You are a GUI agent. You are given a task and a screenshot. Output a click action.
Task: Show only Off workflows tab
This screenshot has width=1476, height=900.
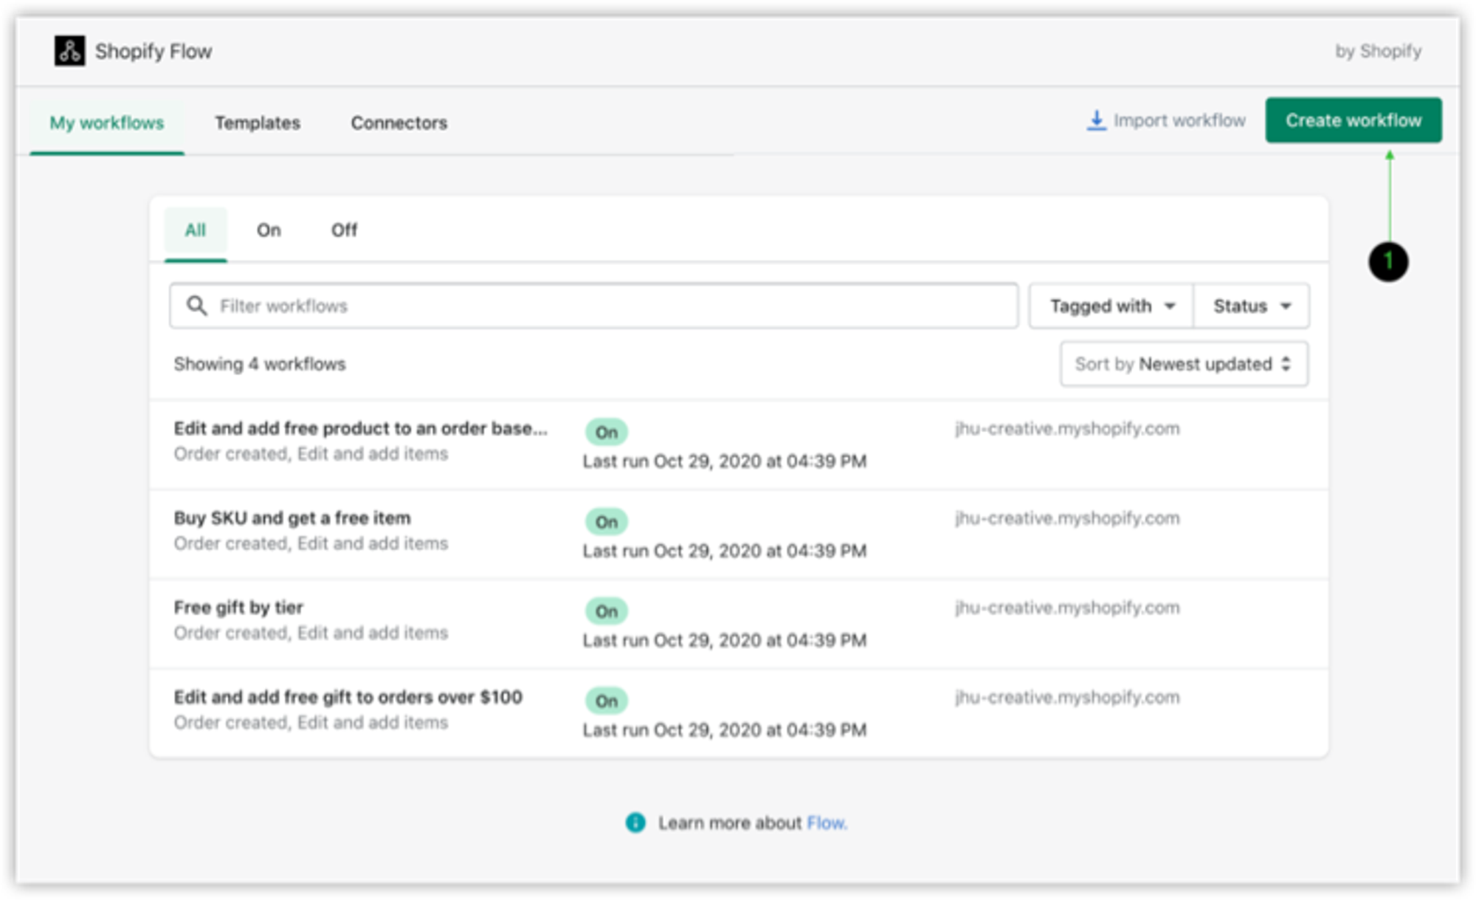pyautogui.click(x=344, y=230)
